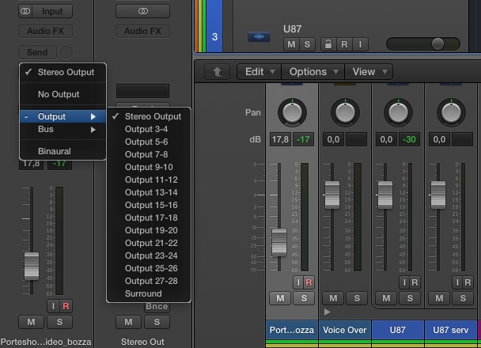Enable input monitoring on U87 serv channel
This screenshot has width=481, height=348.
[x=457, y=282]
